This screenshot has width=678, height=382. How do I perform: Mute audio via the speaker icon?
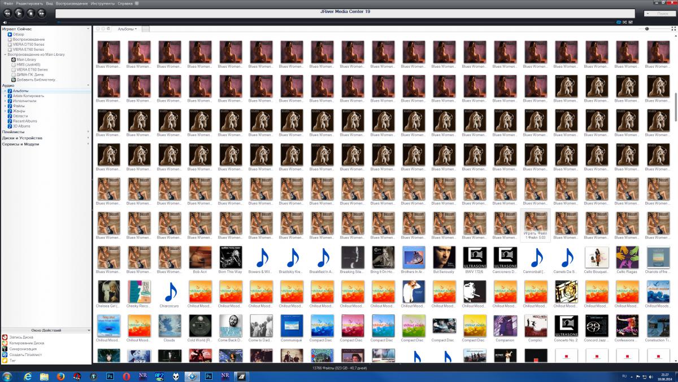tap(5, 23)
